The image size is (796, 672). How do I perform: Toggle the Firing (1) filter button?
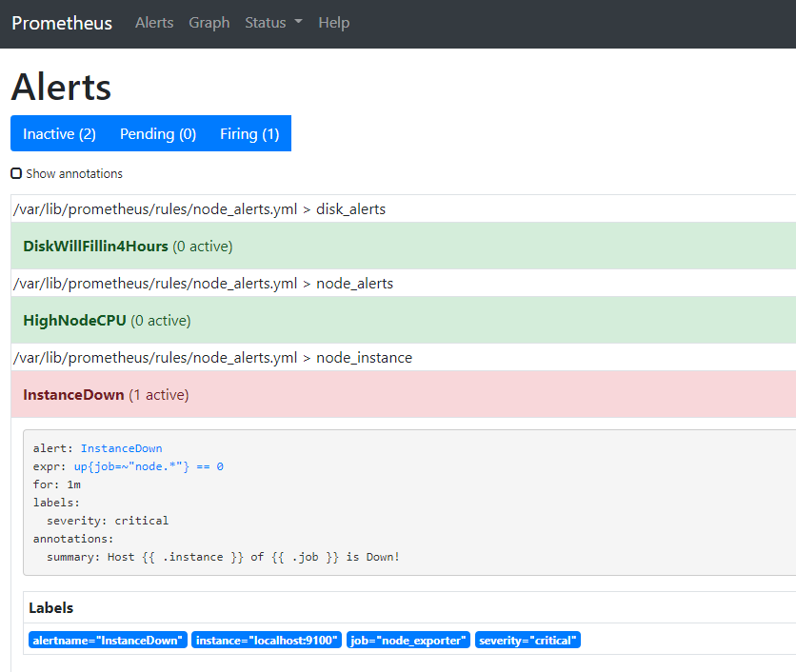pos(249,133)
